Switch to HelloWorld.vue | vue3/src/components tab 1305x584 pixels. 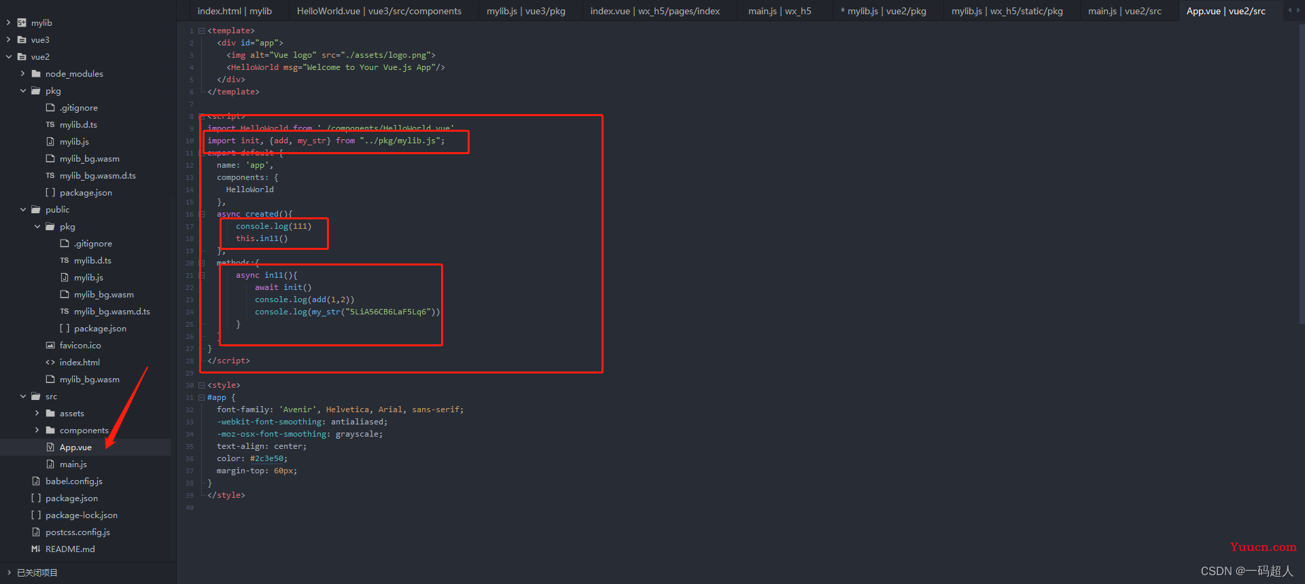click(379, 11)
